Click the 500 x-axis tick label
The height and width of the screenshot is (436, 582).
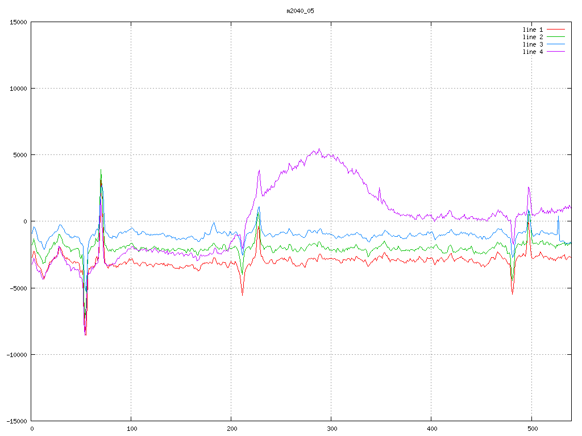click(x=531, y=429)
